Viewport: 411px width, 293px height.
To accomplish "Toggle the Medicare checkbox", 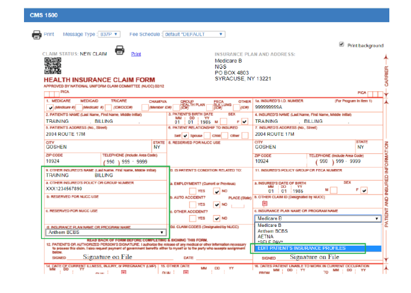I will (x=51, y=107).
